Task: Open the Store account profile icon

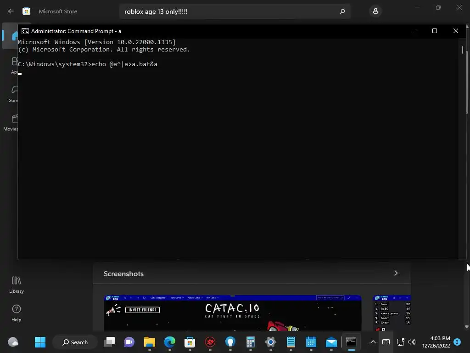Action: pyautogui.click(x=375, y=11)
